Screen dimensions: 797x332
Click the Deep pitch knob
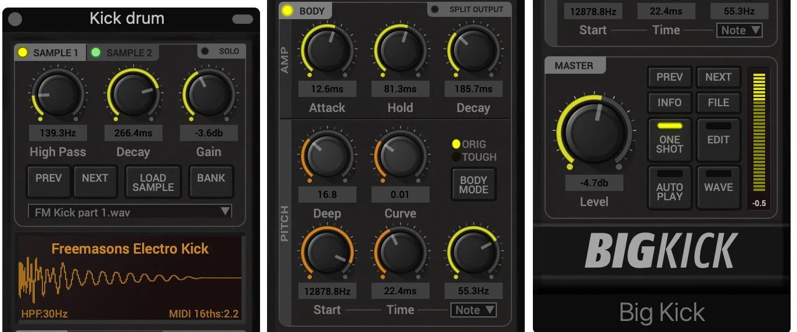pos(326,157)
